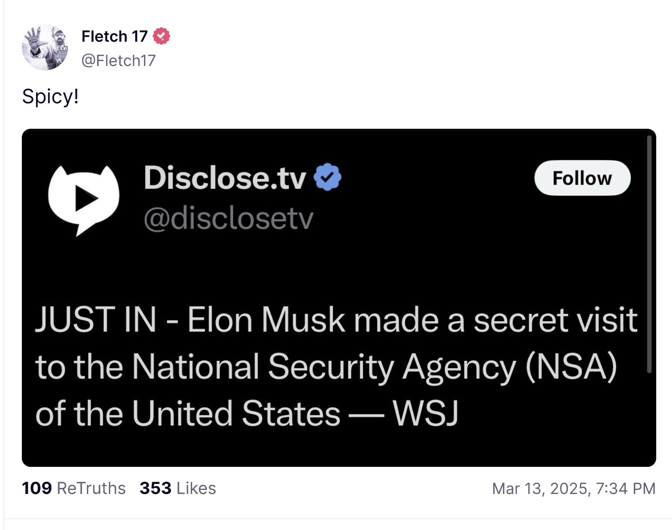
Task: View the 109 ReTruths list
Action: (x=74, y=488)
